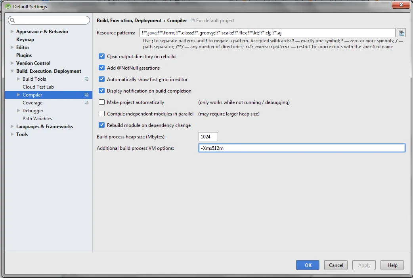The width and height of the screenshot is (413, 278).
Task: Click the expand Resource patterns editor icon
Action: (401, 32)
